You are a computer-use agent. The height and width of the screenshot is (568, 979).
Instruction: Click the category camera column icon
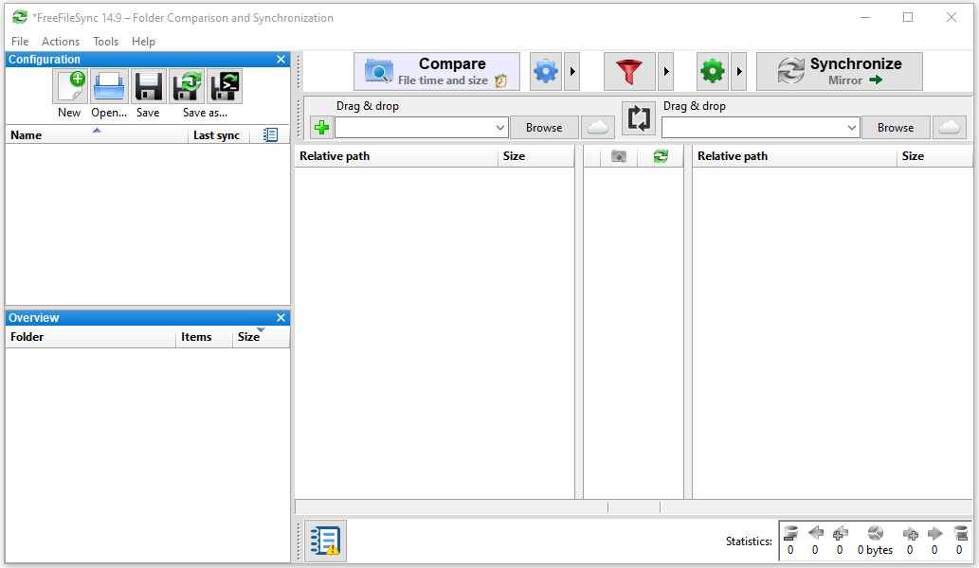[x=619, y=156]
